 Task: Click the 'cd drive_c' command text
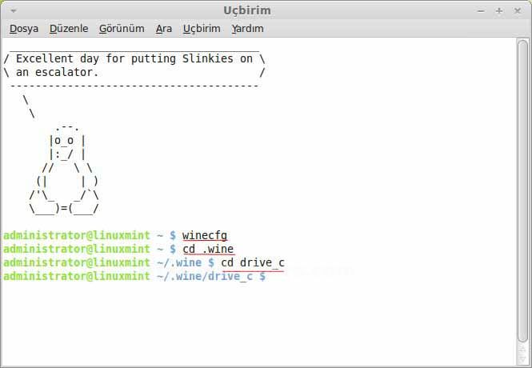[252, 262]
